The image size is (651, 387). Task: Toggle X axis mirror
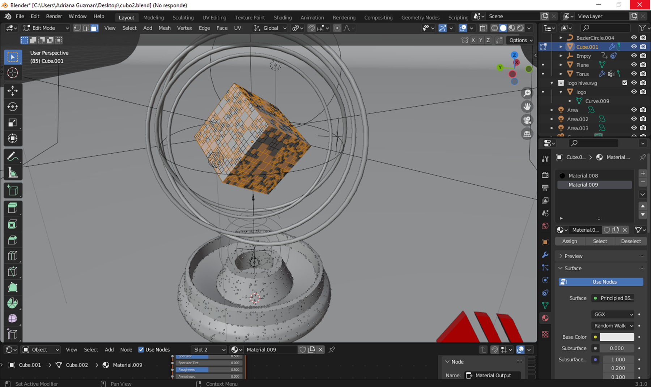coord(473,40)
